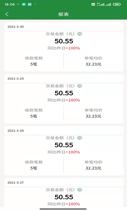Open info icon on the 2021-3-30 card
The image size is (127, 211).
(x=80, y=34)
